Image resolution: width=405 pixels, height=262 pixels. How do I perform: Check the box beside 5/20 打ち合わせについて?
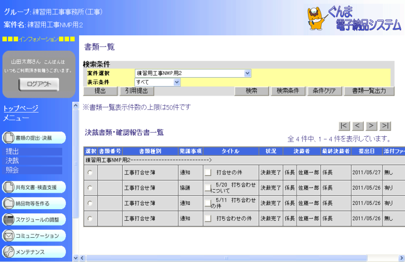[208, 188]
